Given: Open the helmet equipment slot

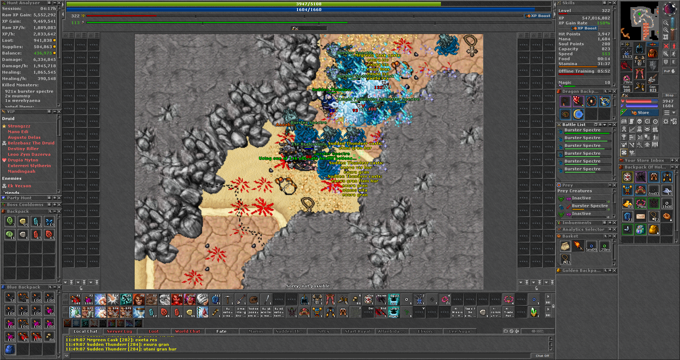Looking at the screenshot, I should tap(640, 48).
